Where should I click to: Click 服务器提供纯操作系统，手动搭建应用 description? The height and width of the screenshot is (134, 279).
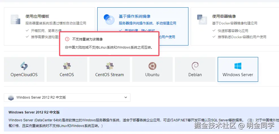tap(147, 23)
